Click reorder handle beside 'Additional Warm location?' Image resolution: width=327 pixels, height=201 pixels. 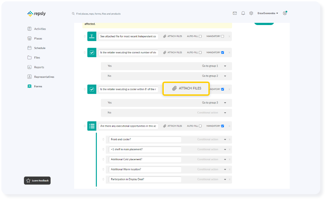[103, 169]
